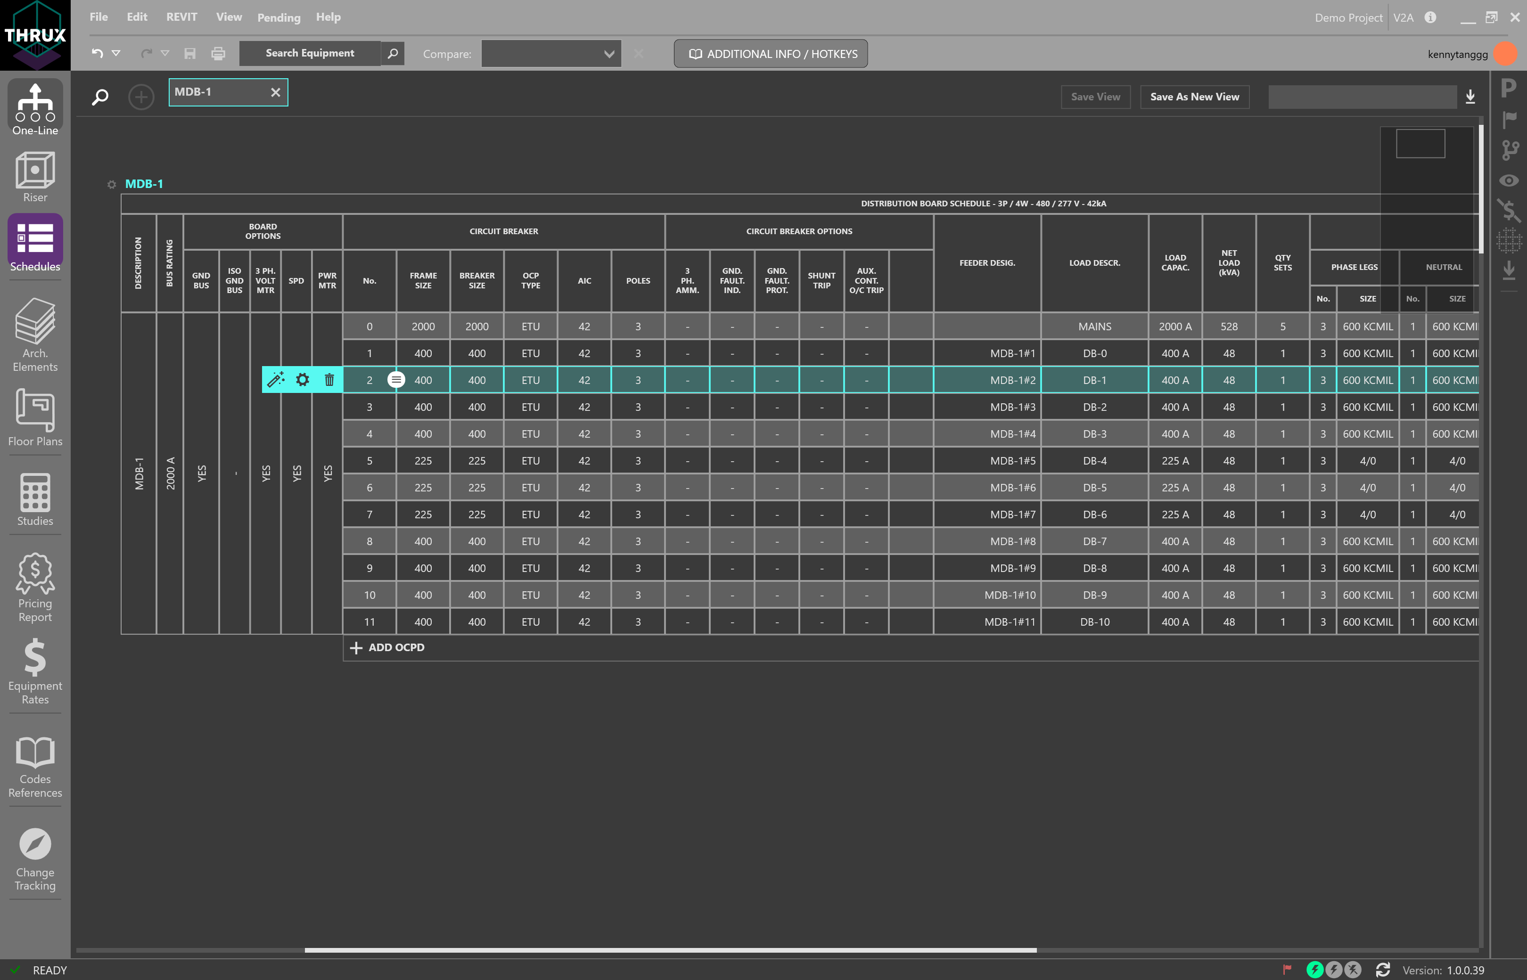Open the redo history dropdown arrow
1527x980 pixels.
click(165, 53)
